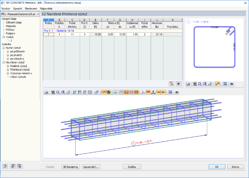Screen dimensions: 249x178
Task: Select the Podpory item in the navigator
Action: pyautogui.click(x=10, y=33)
